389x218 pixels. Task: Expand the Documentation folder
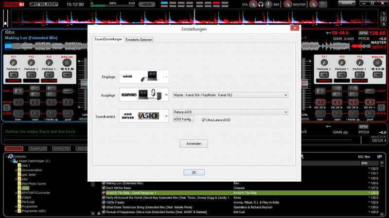[16, 171]
